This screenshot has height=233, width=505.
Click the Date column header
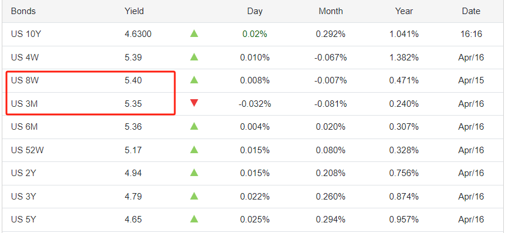pyautogui.click(x=471, y=11)
